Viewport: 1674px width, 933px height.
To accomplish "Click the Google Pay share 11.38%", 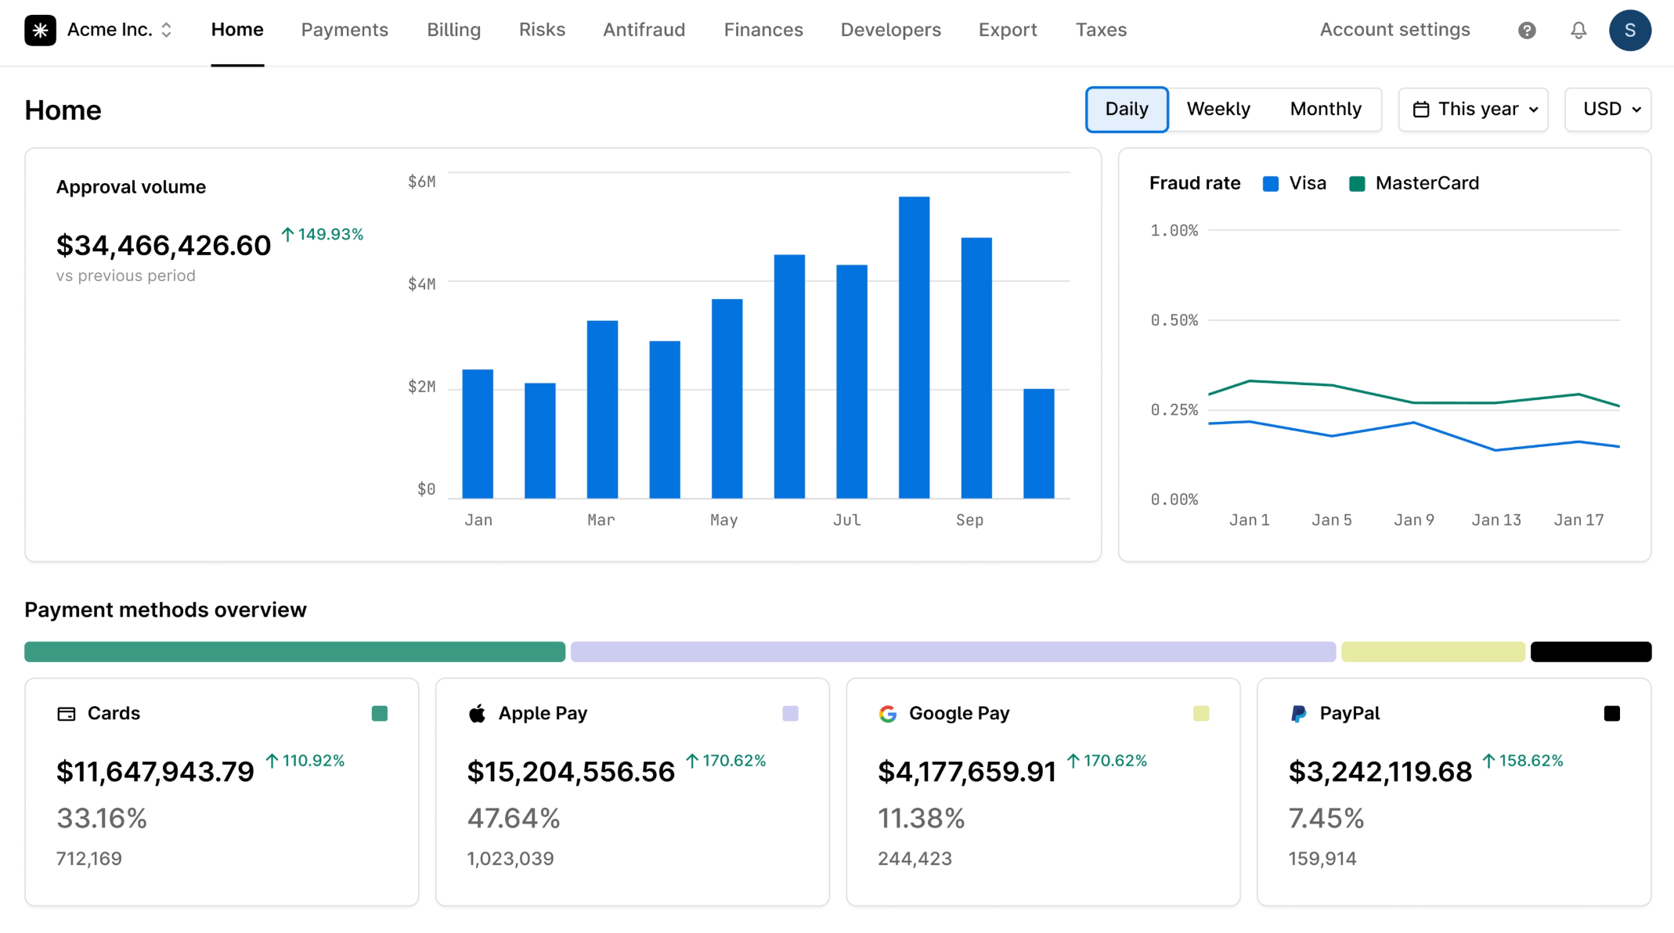I will coord(922,819).
